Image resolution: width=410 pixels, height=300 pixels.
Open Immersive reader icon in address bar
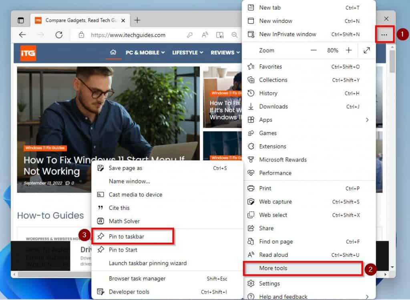(x=220, y=35)
